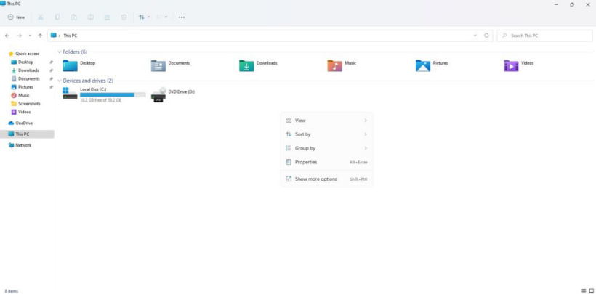Select the Local Disk (C:) drive icon
The image size is (596, 294).
pos(70,94)
